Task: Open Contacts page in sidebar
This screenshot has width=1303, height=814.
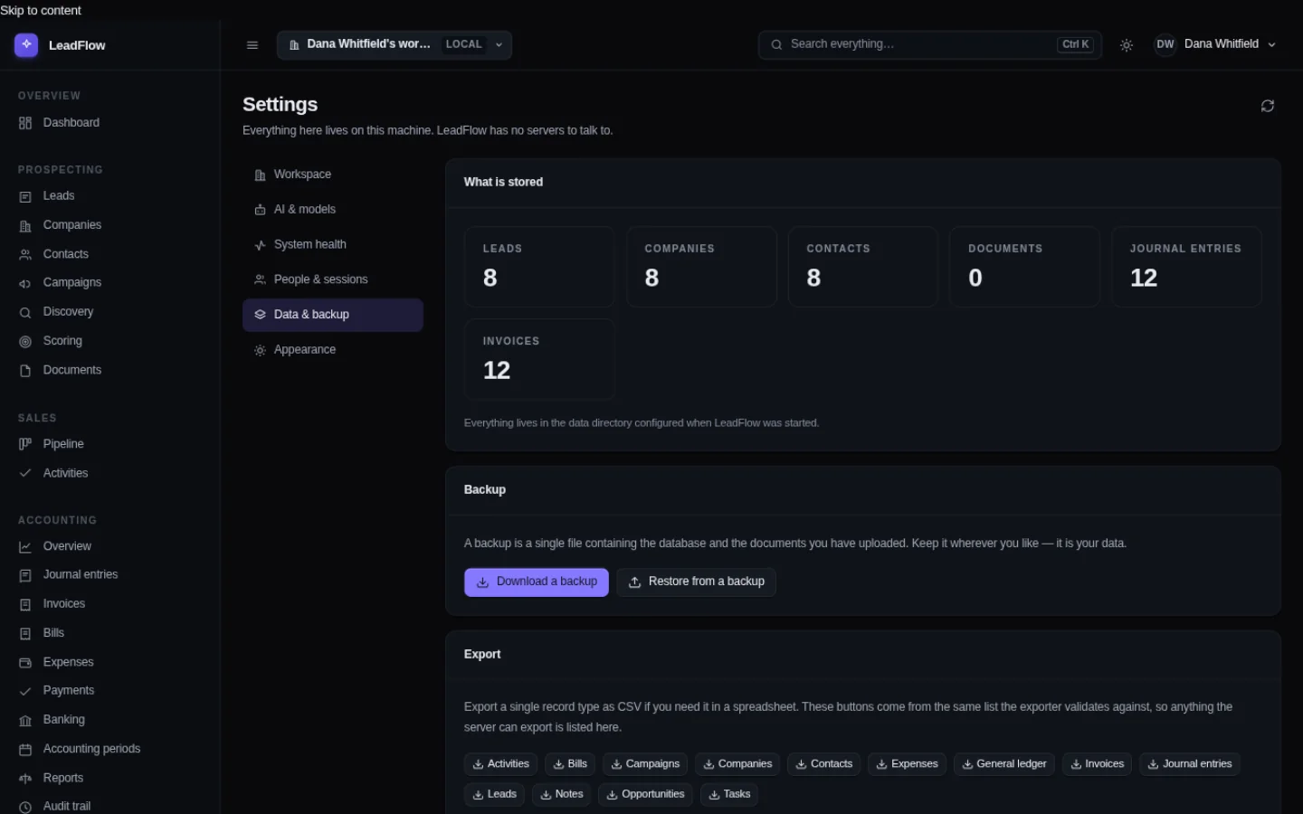Action: click(x=109, y=254)
